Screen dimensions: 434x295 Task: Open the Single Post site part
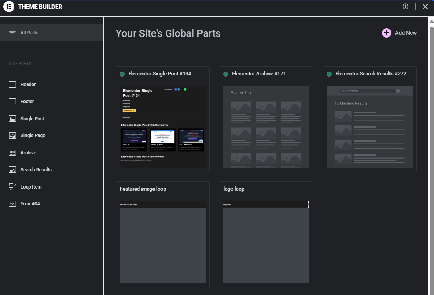pos(32,119)
